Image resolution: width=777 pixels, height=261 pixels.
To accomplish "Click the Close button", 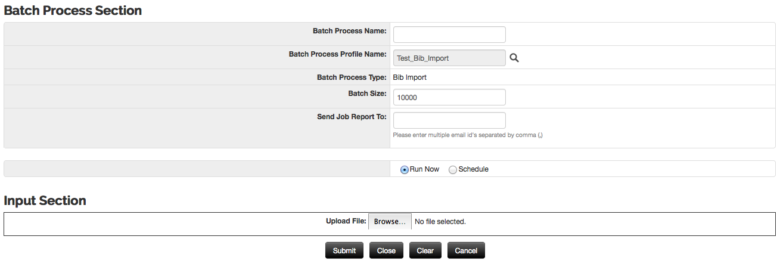I will tap(386, 250).
